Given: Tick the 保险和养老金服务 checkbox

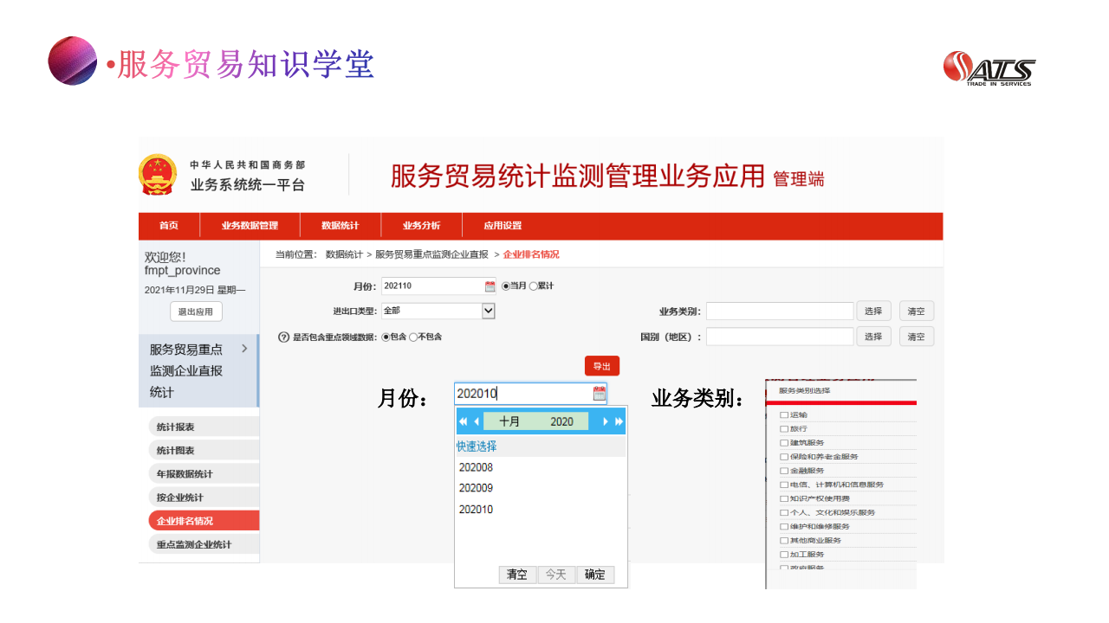Looking at the screenshot, I should coord(784,457).
